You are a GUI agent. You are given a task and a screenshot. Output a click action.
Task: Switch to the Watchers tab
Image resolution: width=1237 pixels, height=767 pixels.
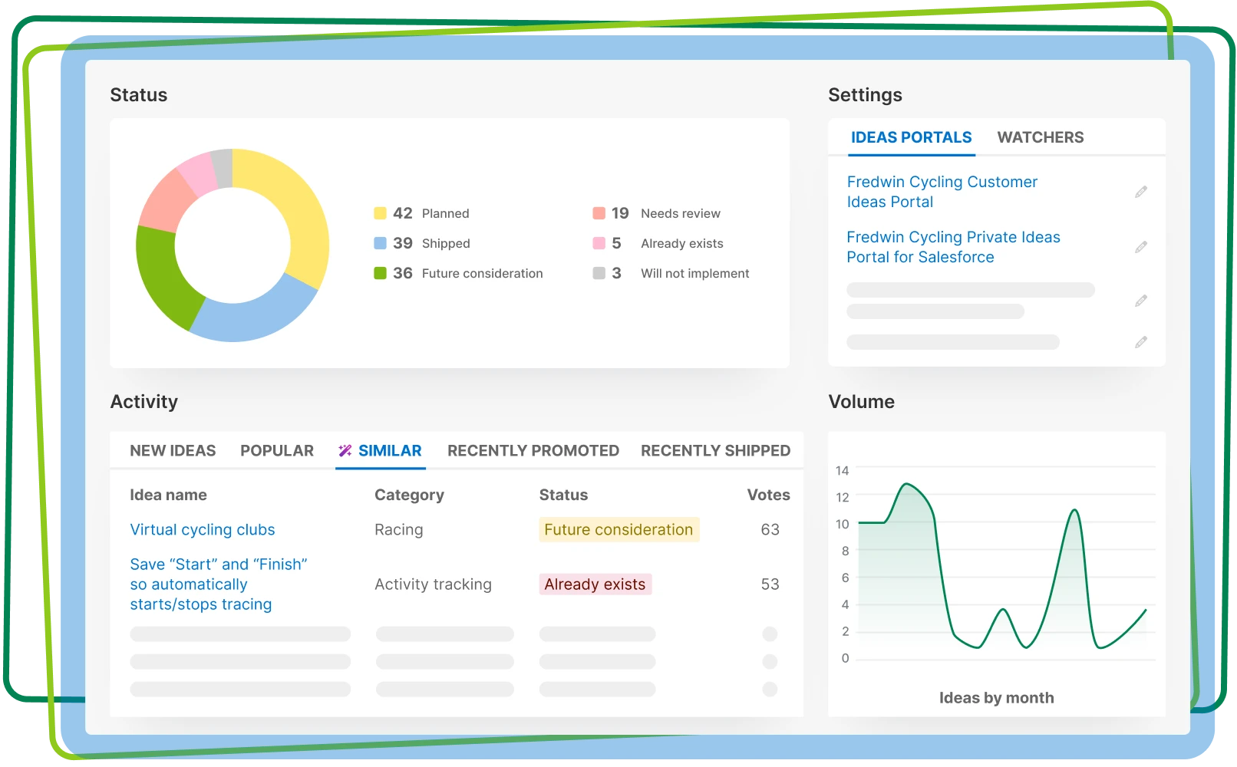coord(1040,137)
